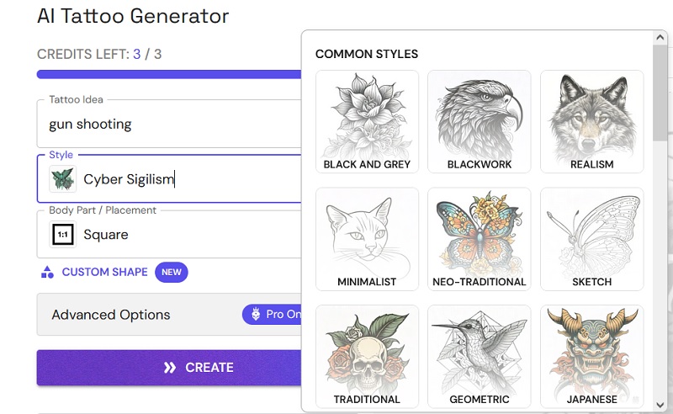Pick the Traditional skull style
The height and width of the screenshot is (414, 673).
367,356
